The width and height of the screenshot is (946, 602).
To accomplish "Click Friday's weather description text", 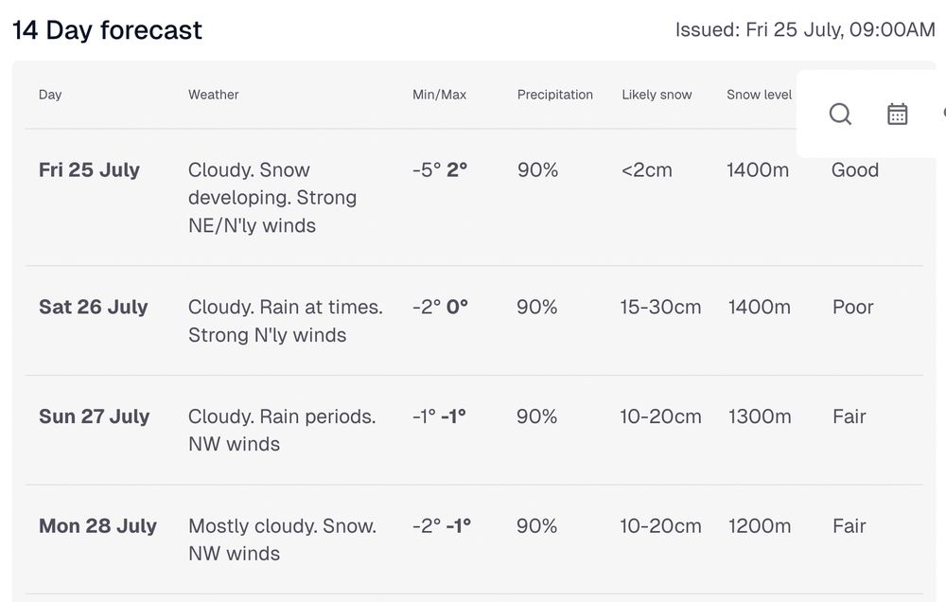I will pyautogui.click(x=272, y=198).
